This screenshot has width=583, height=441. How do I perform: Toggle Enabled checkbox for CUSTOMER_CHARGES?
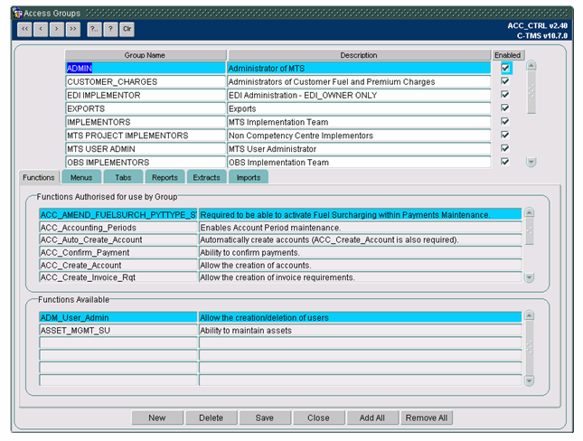point(505,81)
